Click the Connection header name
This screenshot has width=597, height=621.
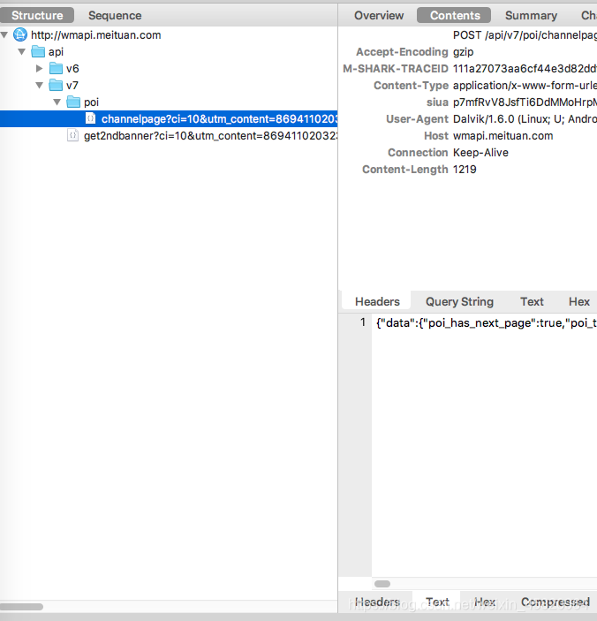(418, 153)
